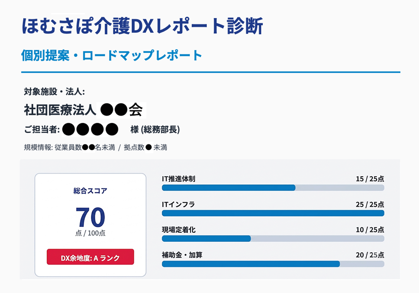
Task: Click the ITインフラ progress bar
Action: (x=273, y=213)
